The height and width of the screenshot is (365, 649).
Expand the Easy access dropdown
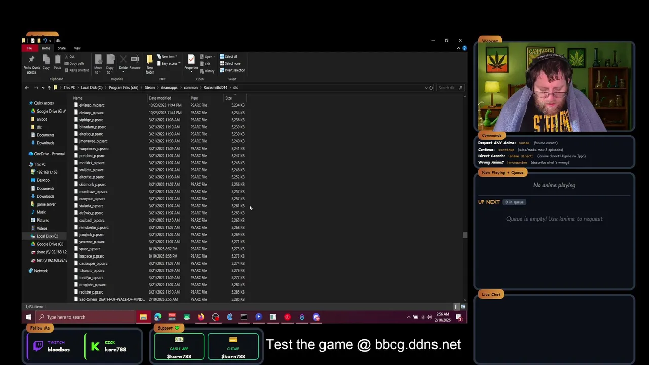[179, 64]
